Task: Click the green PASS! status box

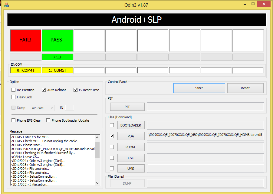Action: [x=57, y=41]
